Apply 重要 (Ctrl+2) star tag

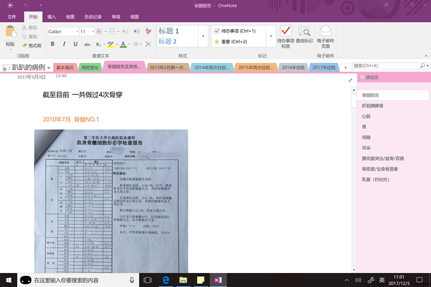pos(231,41)
